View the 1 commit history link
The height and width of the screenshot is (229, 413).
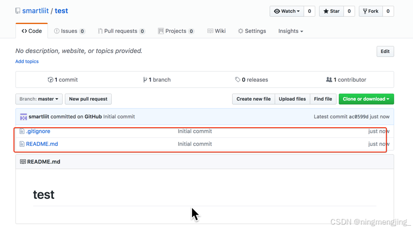(63, 80)
